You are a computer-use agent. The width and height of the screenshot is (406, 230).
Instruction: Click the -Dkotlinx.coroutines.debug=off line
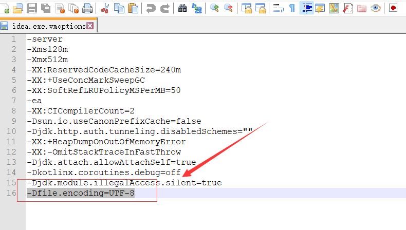pos(104,172)
